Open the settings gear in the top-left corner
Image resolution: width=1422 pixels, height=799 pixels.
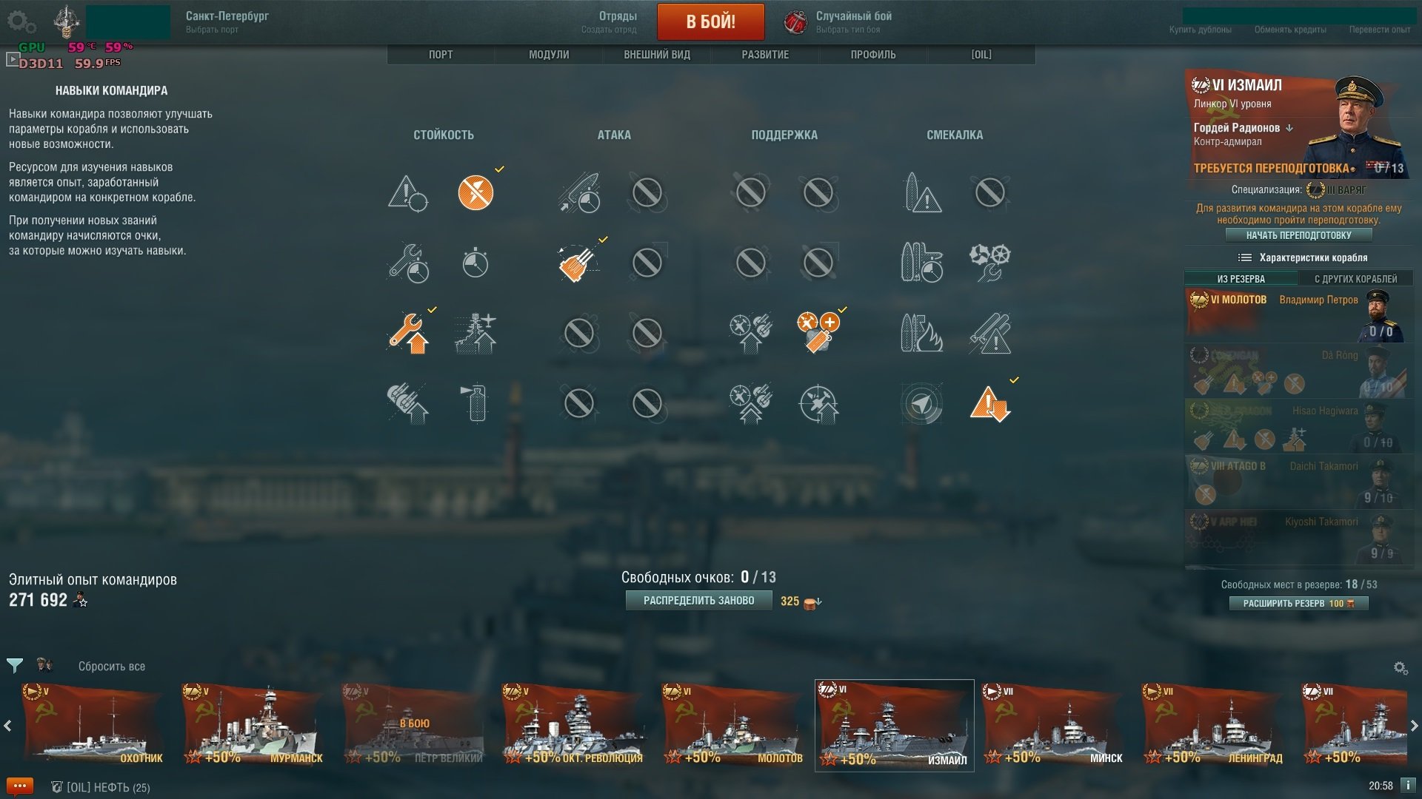21,21
